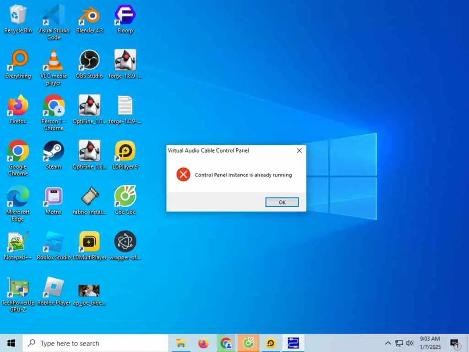Open File Explorer from the taskbar

click(180, 343)
